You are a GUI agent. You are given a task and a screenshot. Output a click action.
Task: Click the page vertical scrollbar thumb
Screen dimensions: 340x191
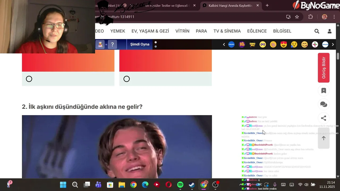tap(338, 56)
